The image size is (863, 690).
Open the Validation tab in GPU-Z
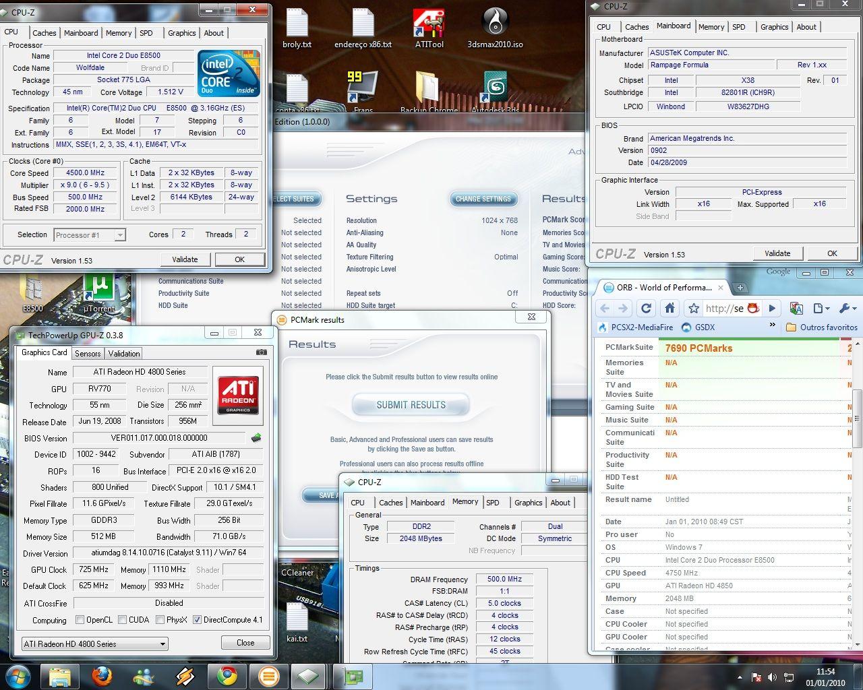pyautogui.click(x=124, y=354)
